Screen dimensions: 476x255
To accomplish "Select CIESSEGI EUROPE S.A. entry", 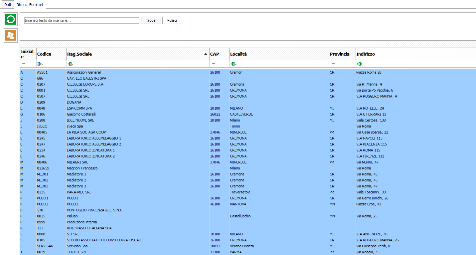I will tap(248, 84).
